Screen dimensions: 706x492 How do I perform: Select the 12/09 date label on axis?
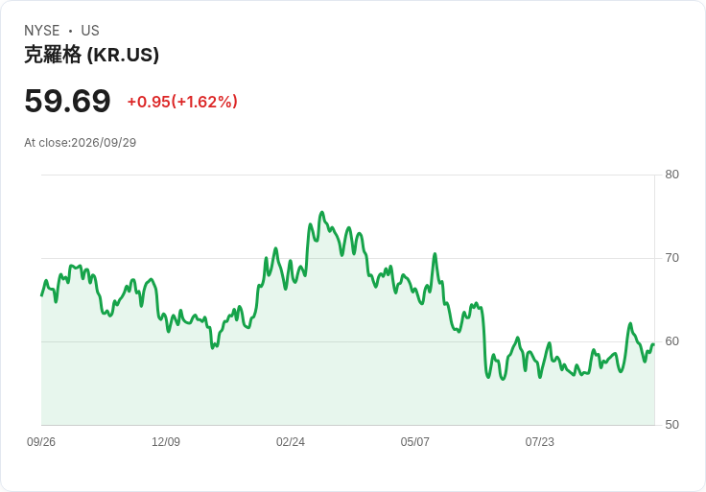click(x=166, y=442)
